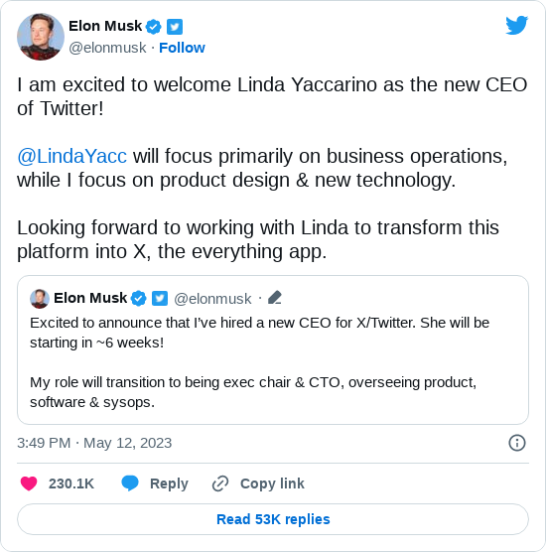
Task: Click the Twitter bird logo
Action: click(517, 25)
